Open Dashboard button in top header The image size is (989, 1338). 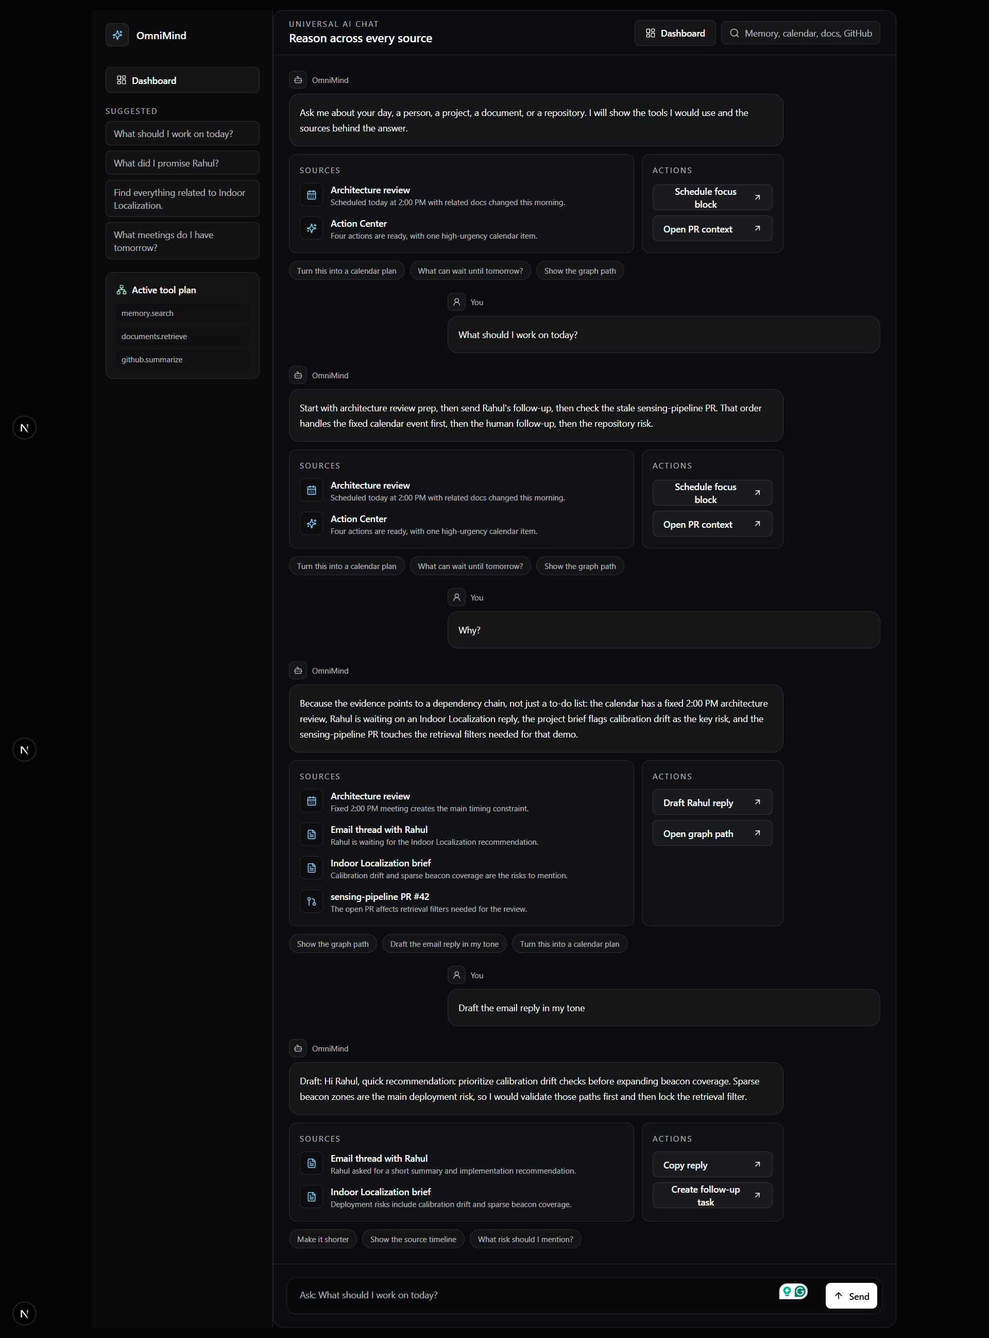click(675, 34)
